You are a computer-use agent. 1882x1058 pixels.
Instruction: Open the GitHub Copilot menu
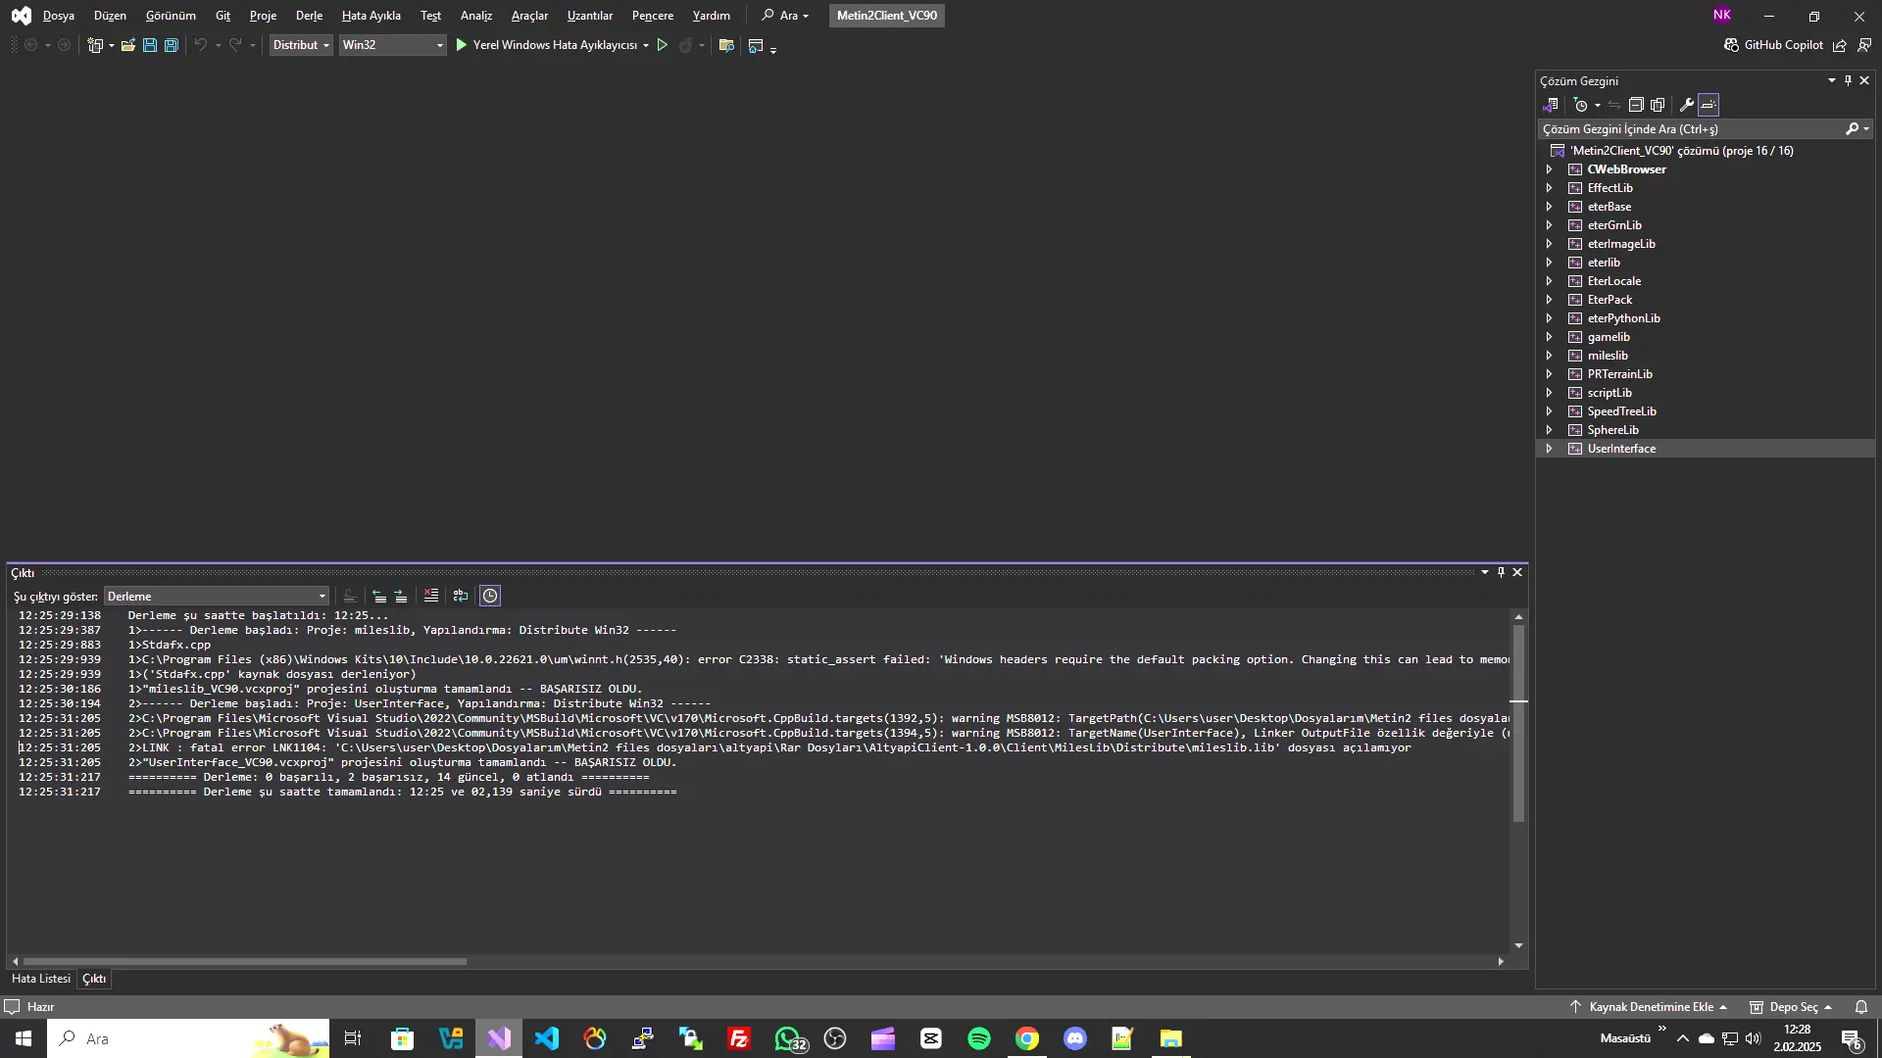(1774, 45)
